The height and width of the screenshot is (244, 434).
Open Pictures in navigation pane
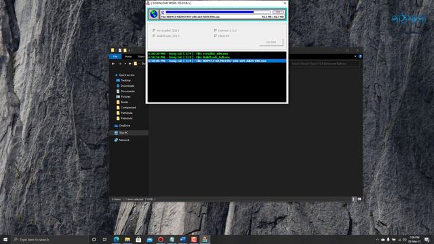point(125,96)
